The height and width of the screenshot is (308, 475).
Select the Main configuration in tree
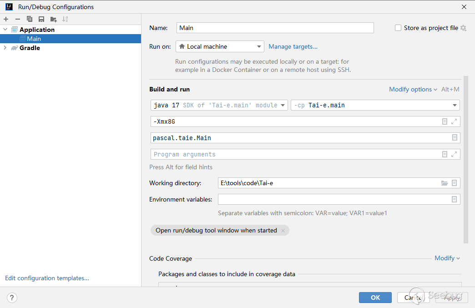[x=34, y=39]
